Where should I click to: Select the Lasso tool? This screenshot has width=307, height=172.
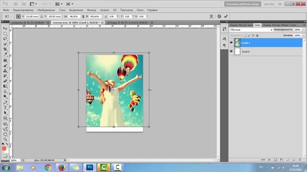coord(5,39)
